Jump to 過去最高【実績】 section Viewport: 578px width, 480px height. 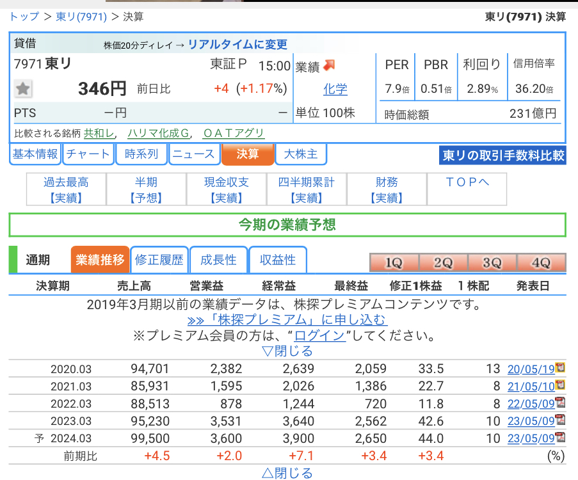click(67, 189)
